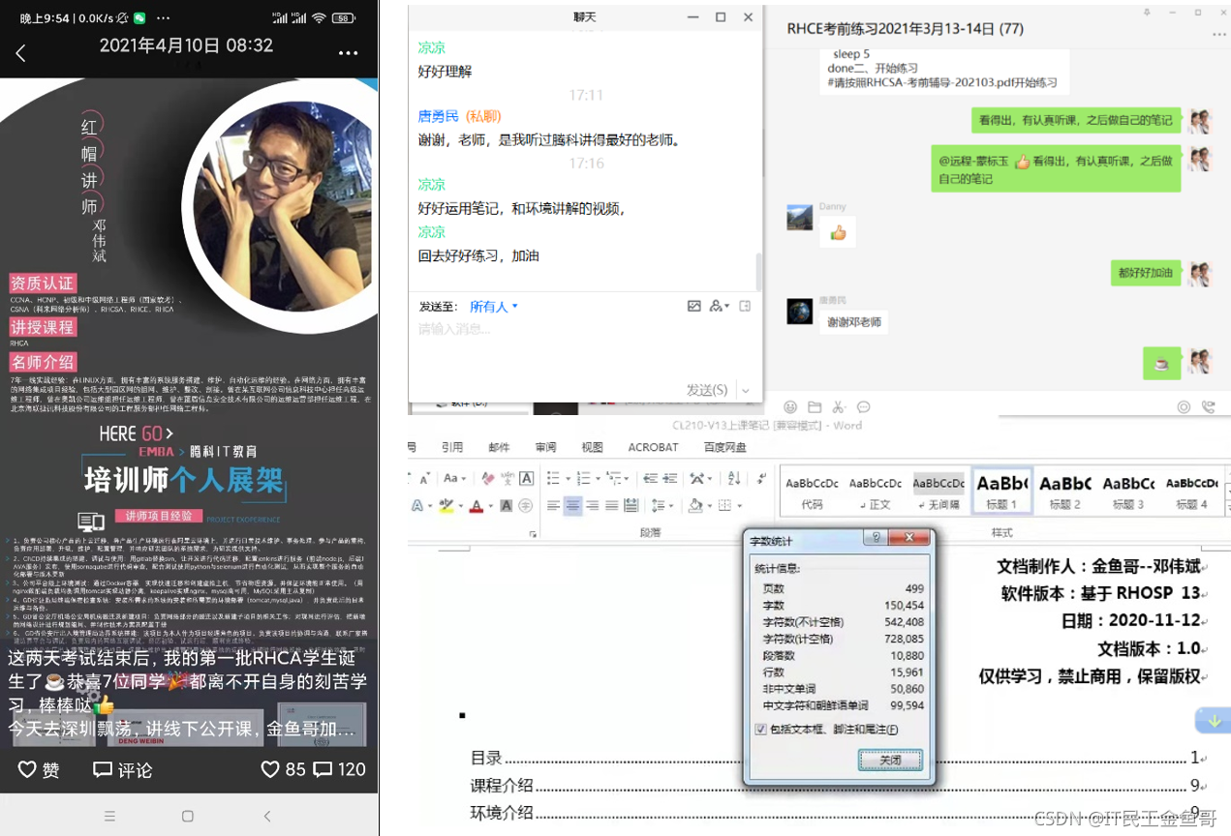This screenshot has width=1231, height=836.
Task: Justify text in Word
Action: click(611, 505)
